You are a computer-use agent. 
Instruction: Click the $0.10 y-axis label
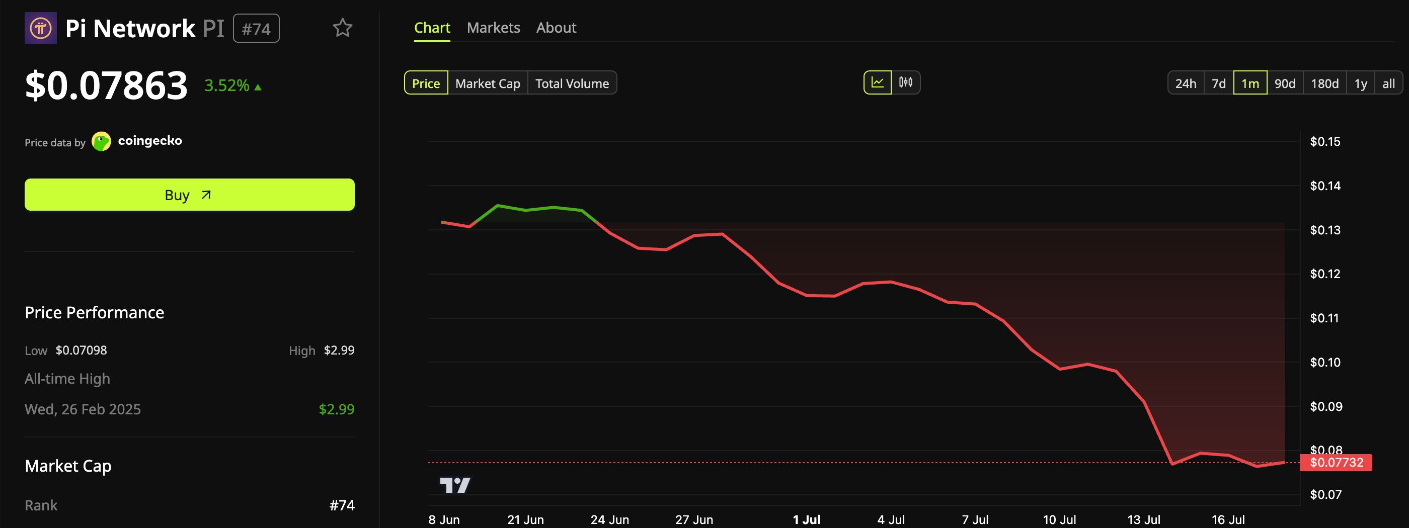1325,363
